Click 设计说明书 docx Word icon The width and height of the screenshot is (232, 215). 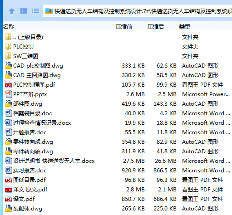pos(9,161)
